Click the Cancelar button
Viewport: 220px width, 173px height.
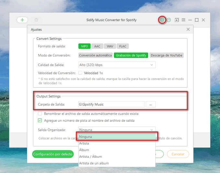tap(178, 154)
